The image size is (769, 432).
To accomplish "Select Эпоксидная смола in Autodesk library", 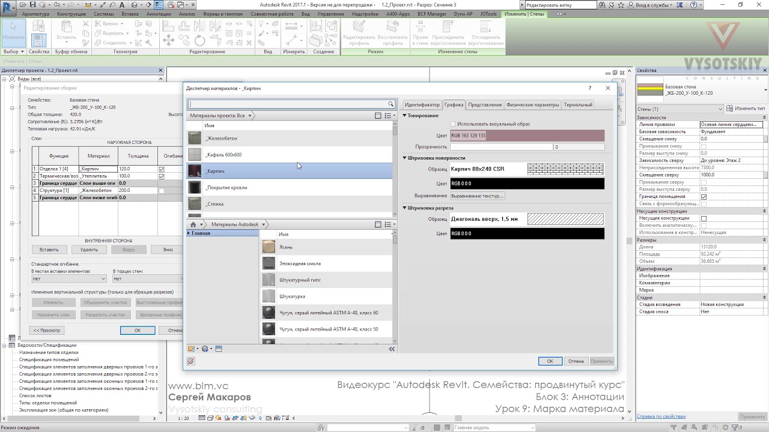I will 326,263.
